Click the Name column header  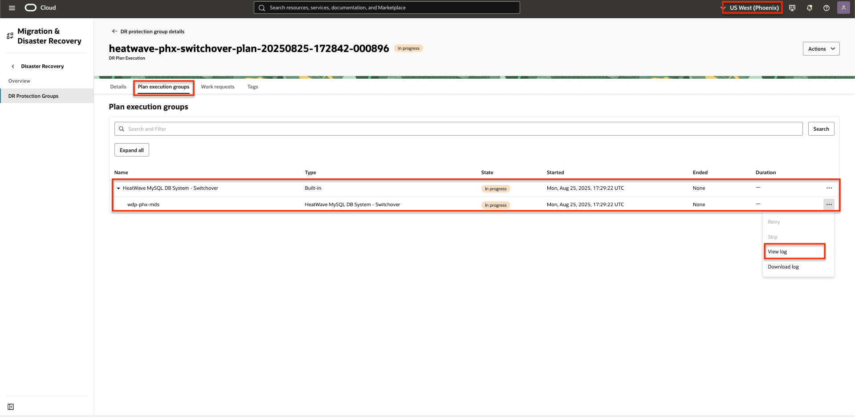click(121, 172)
